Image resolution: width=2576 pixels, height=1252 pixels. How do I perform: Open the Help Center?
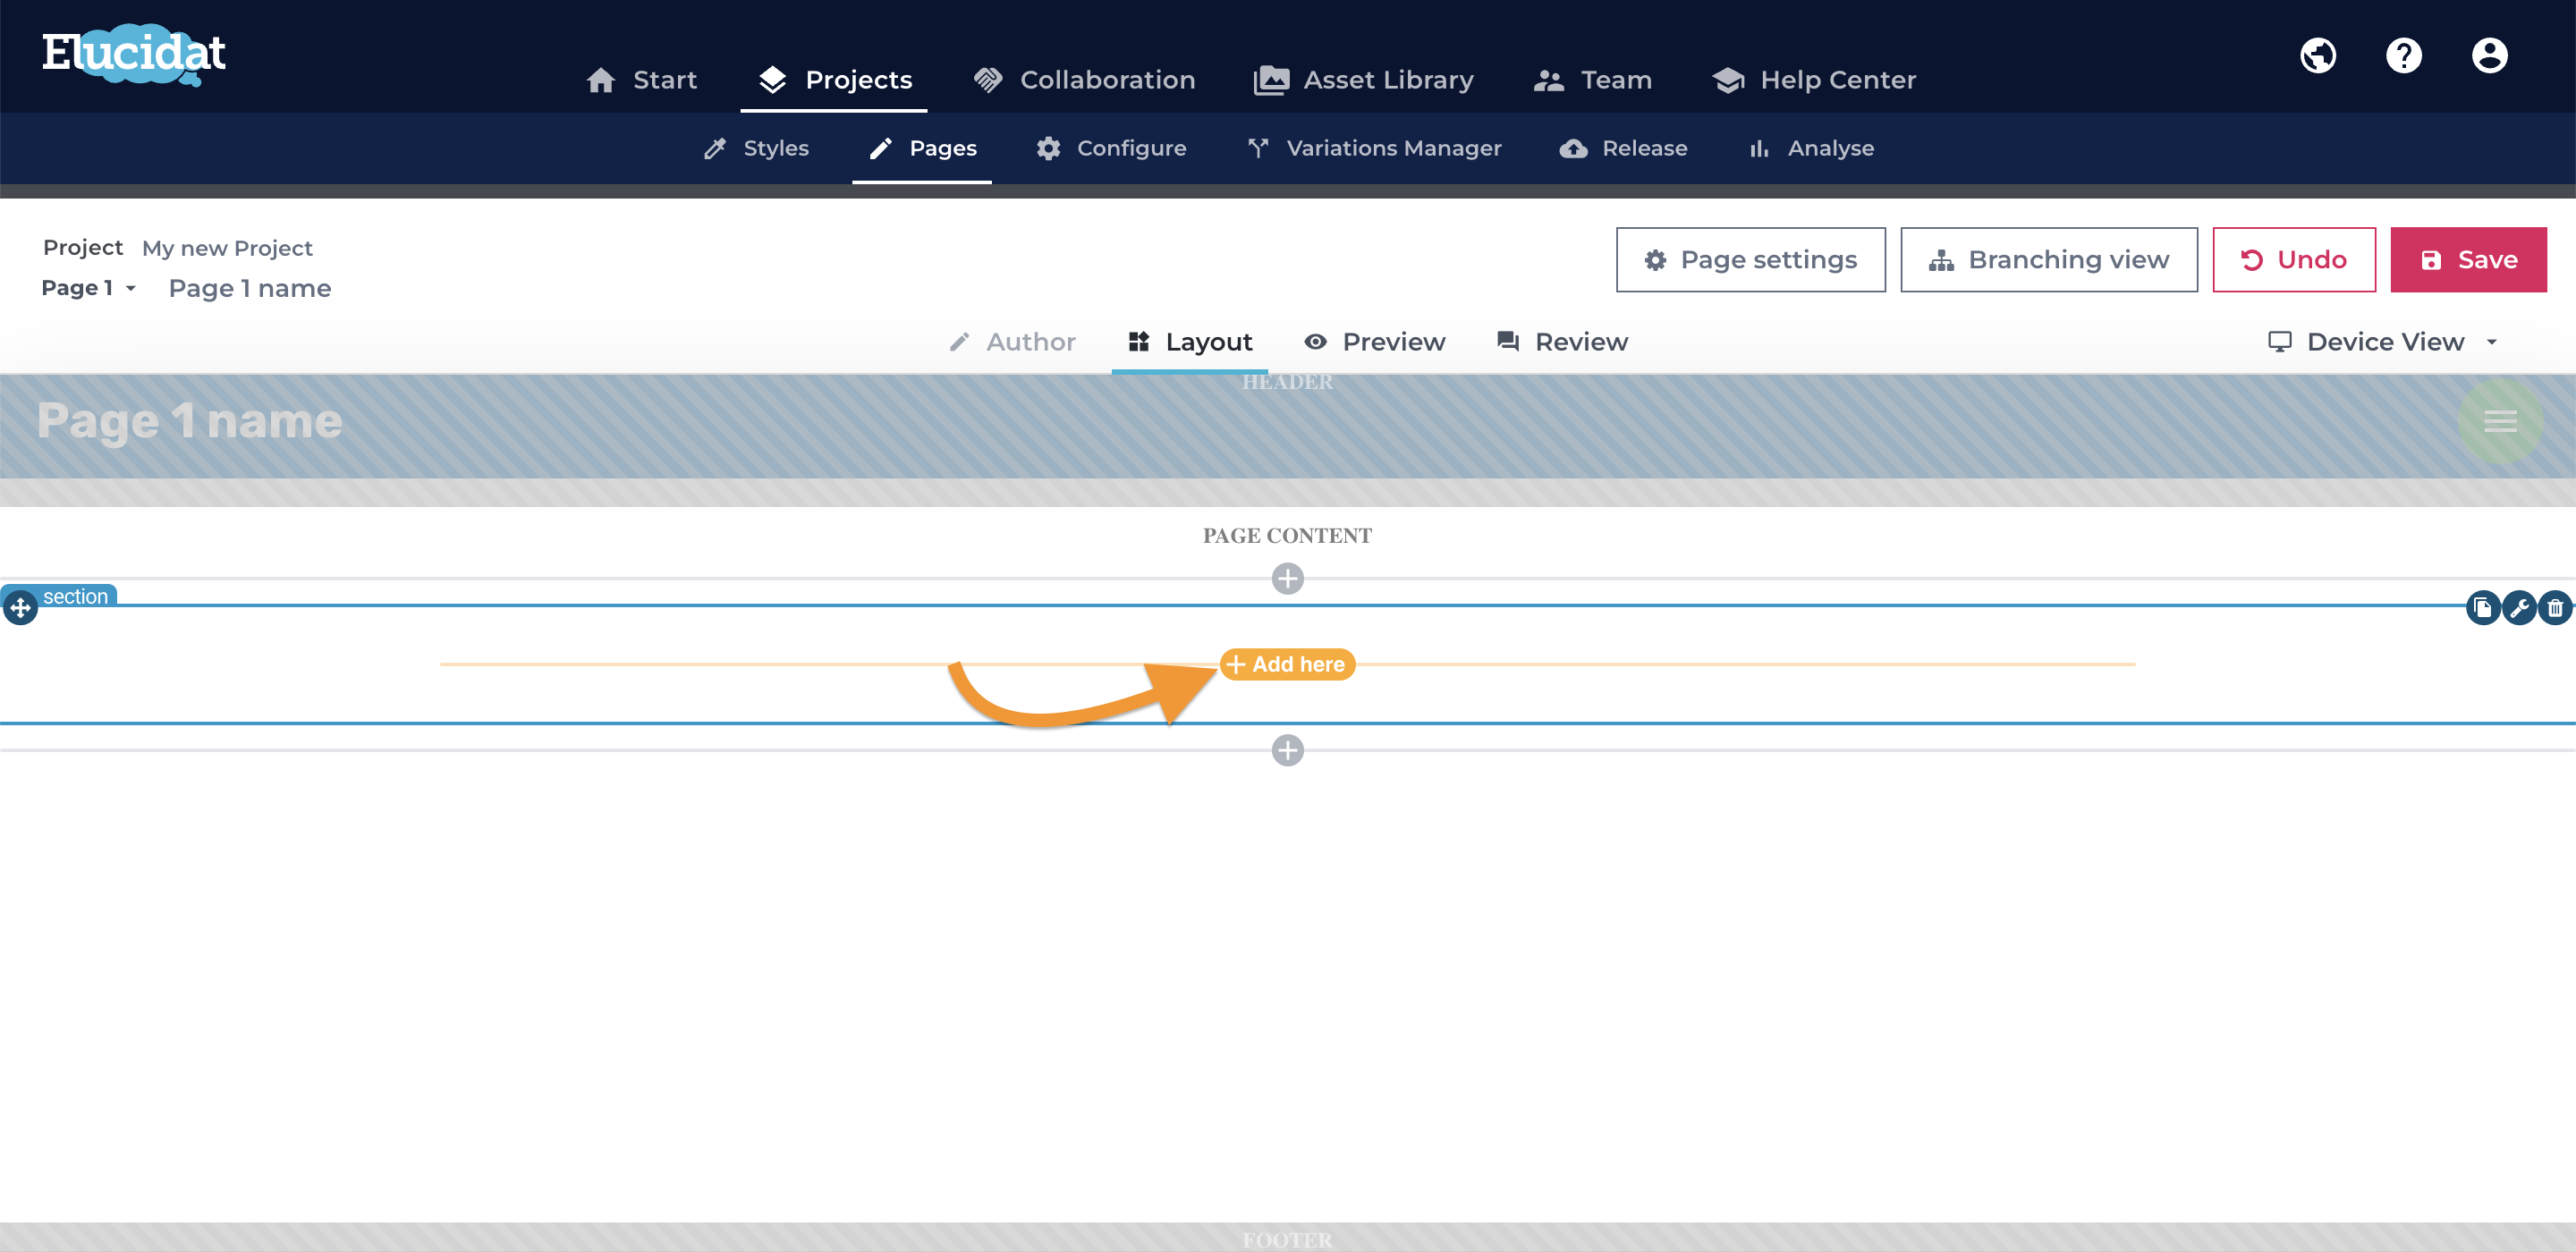click(1814, 80)
